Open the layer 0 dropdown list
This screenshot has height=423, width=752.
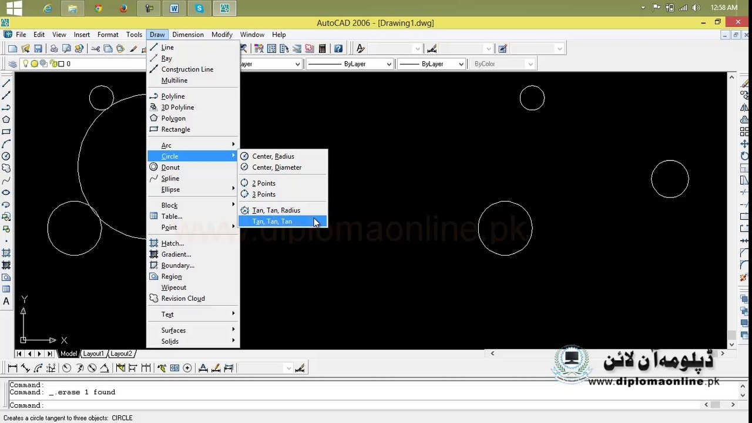click(x=82, y=64)
